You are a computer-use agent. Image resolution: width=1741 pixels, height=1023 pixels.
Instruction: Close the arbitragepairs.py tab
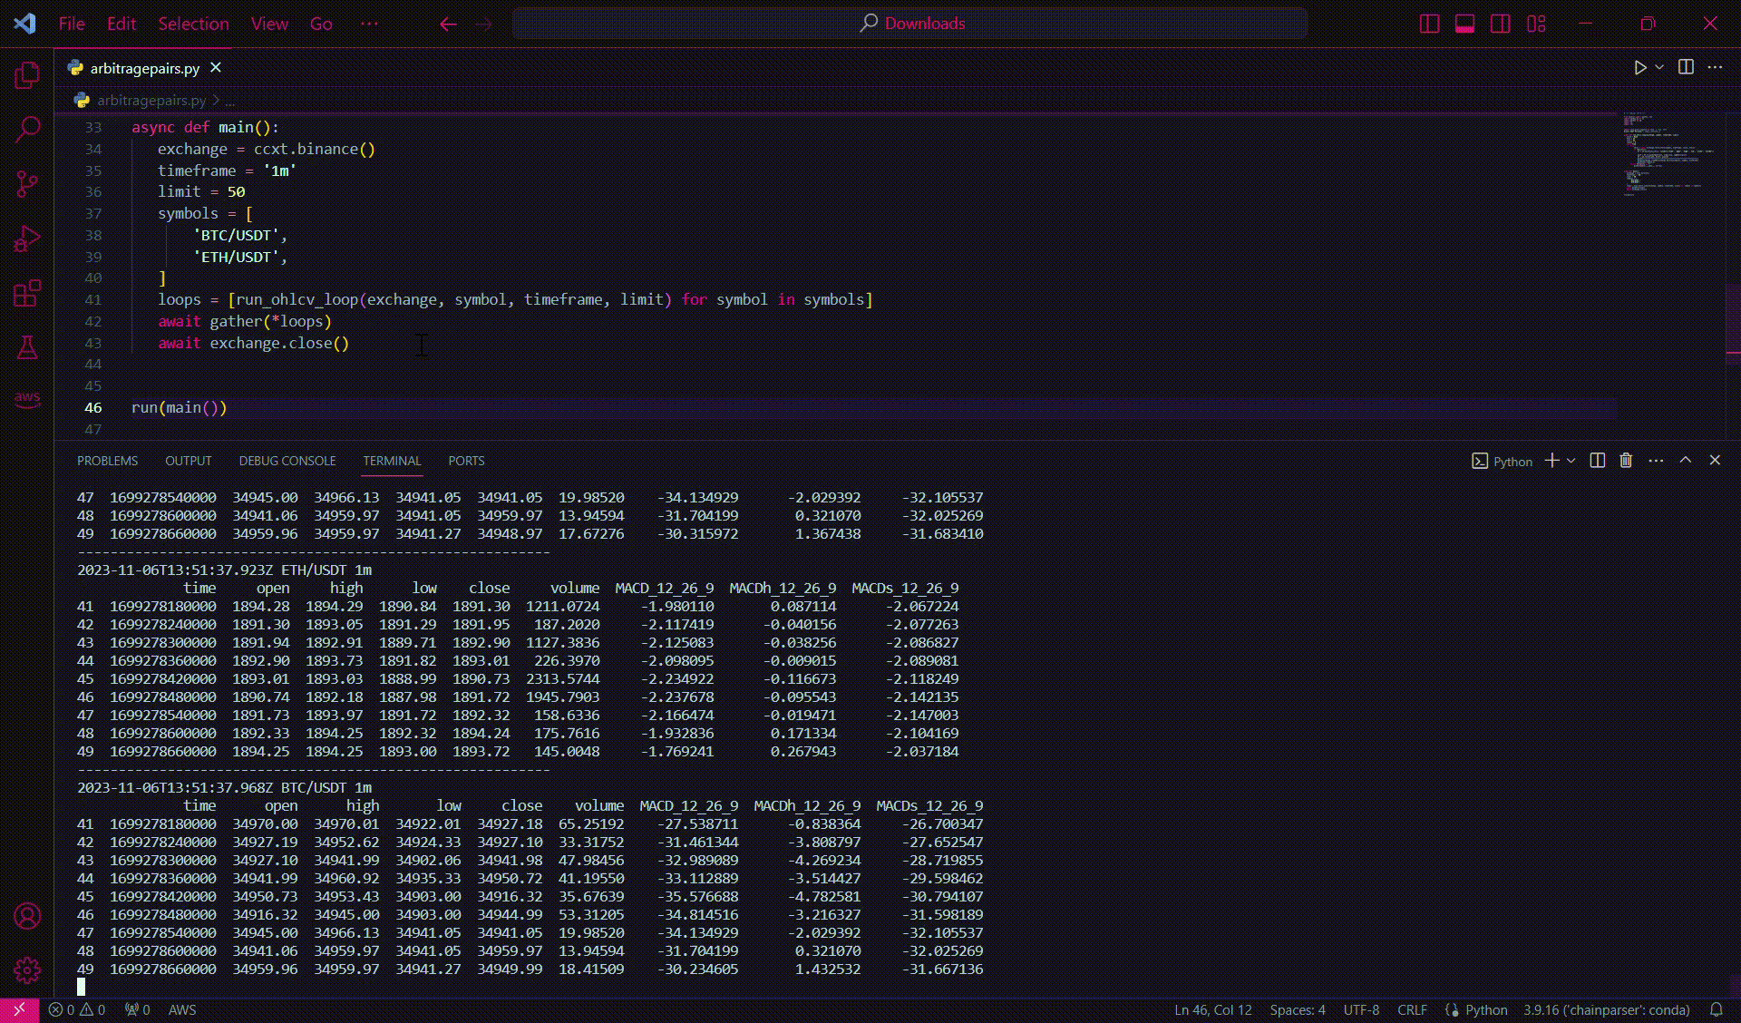point(216,68)
